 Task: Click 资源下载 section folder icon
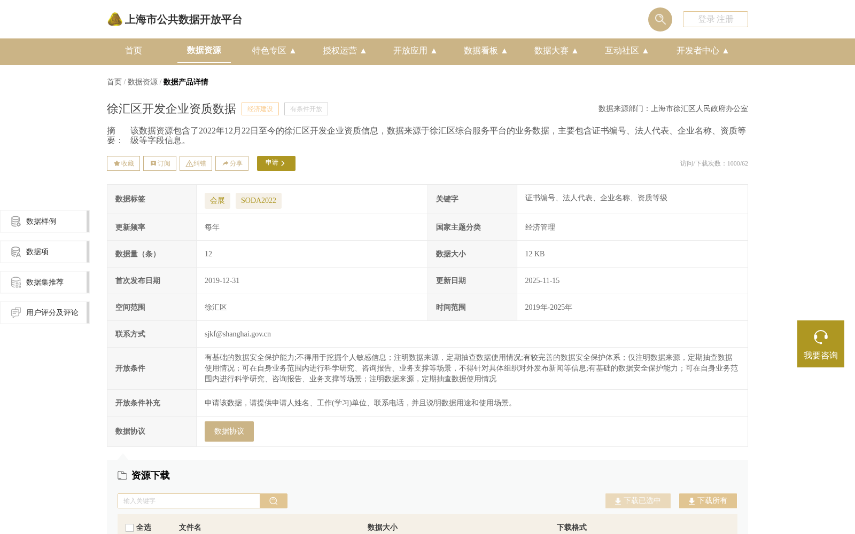[x=122, y=475]
